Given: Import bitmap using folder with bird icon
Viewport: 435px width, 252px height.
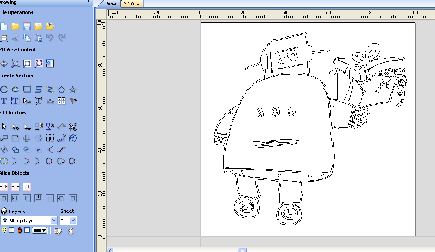Looking at the screenshot, I should click(x=50, y=26).
